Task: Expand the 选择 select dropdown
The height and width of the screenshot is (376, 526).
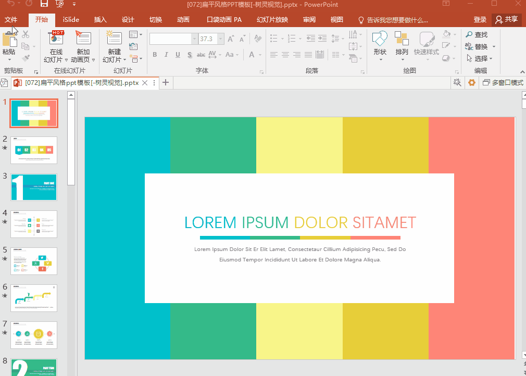Action: click(480, 59)
